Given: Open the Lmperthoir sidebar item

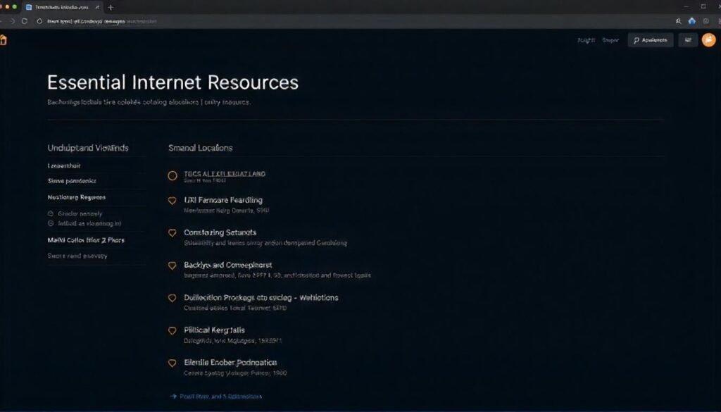Looking at the screenshot, I should click(64, 166).
